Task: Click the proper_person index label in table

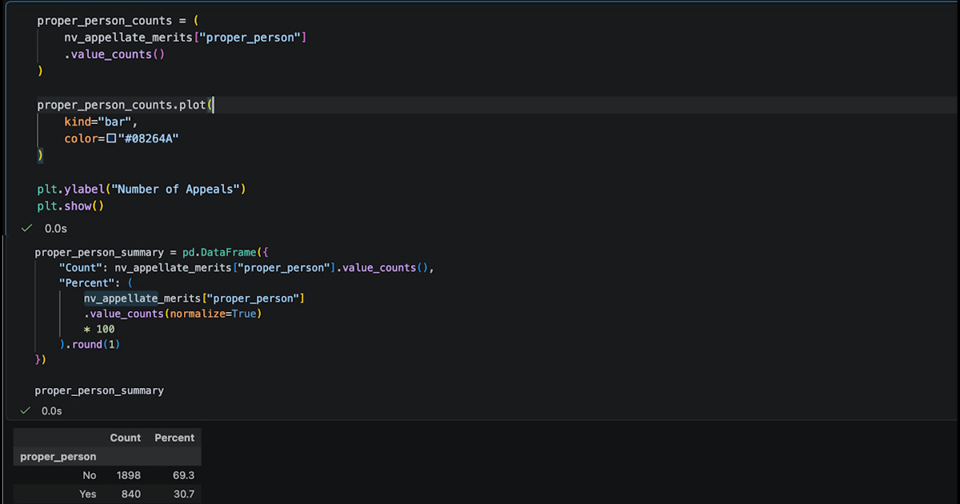Action: click(x=58, y=457)
